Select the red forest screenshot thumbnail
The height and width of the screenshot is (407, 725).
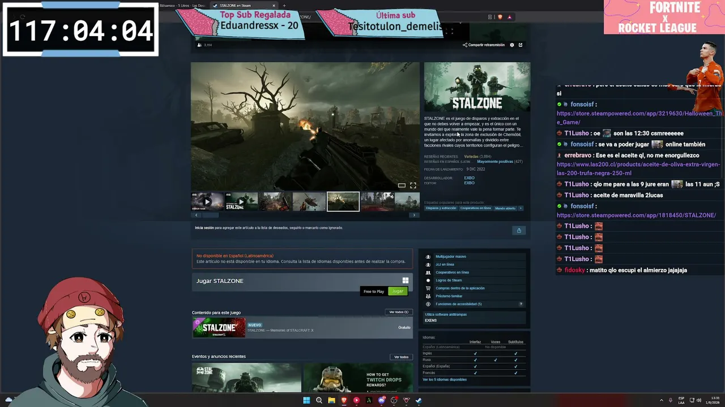click(x=377, y=201)
